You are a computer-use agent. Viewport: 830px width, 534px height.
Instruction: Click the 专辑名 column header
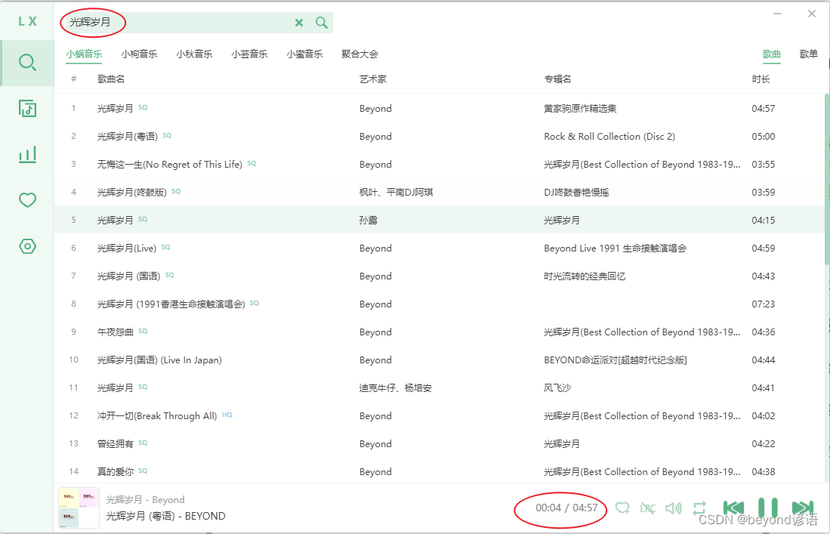pyautogui.click(x=558, y=79)
